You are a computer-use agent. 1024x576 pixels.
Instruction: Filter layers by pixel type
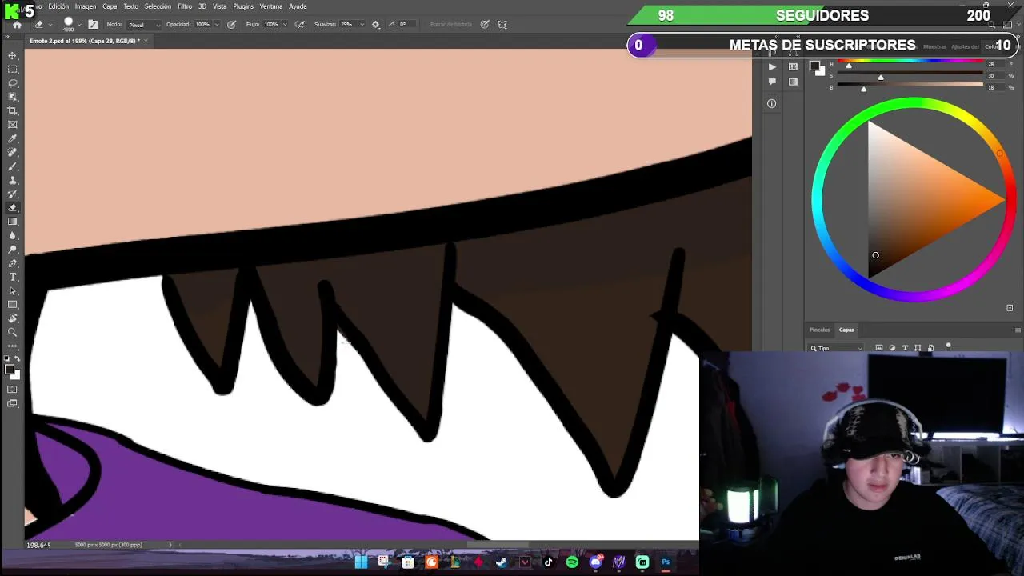tap(879, 348)
